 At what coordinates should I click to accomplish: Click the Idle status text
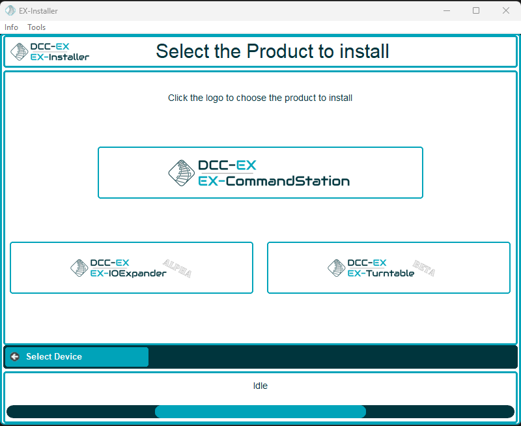point(260,386)
